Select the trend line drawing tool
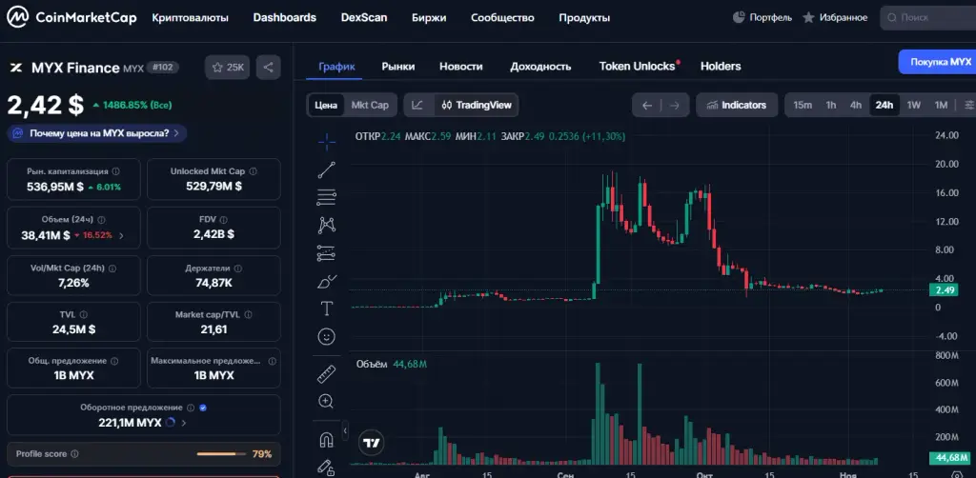The height and width of the screenshot is (478, 976). (326, 169)
